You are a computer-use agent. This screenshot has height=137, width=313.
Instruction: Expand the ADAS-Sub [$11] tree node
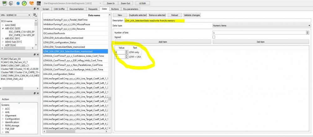click(3, 42)
